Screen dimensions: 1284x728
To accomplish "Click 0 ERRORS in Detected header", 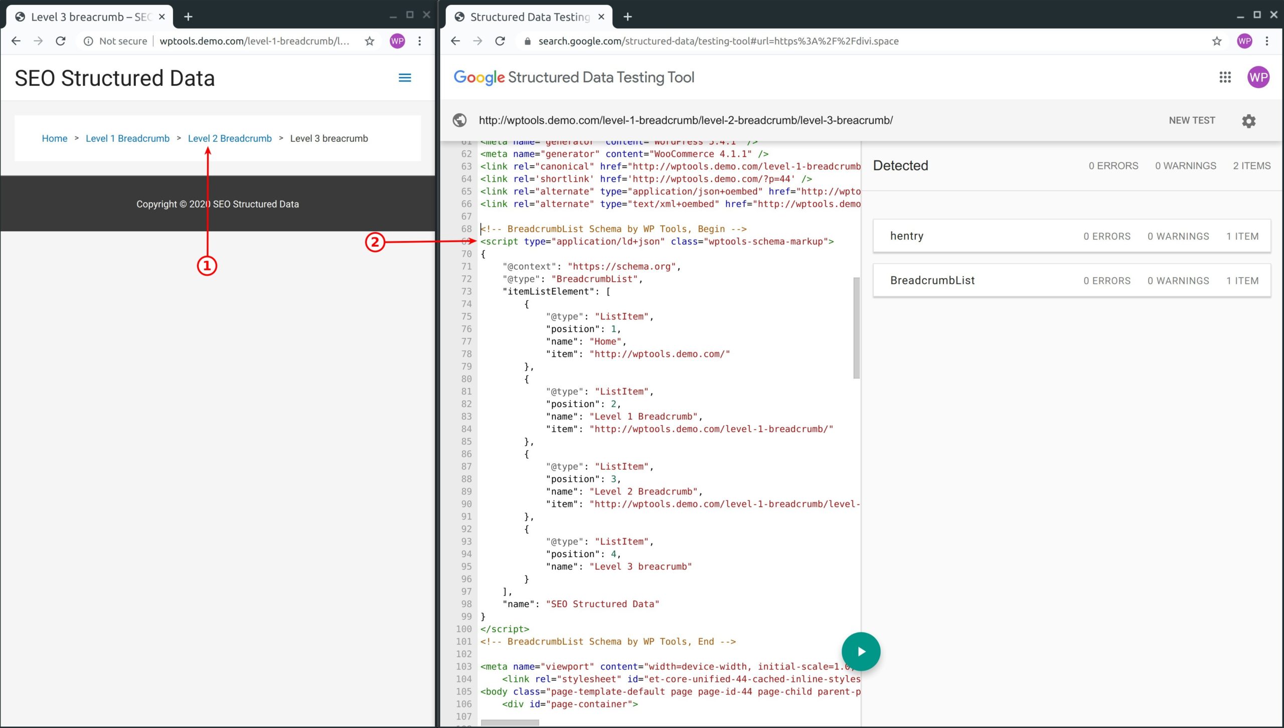I will pyautogui.click(x=1113, y=166).
